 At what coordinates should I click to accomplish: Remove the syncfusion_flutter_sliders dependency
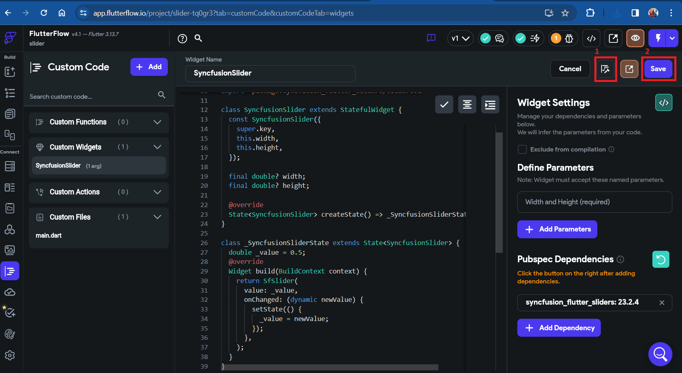(662, 303)
